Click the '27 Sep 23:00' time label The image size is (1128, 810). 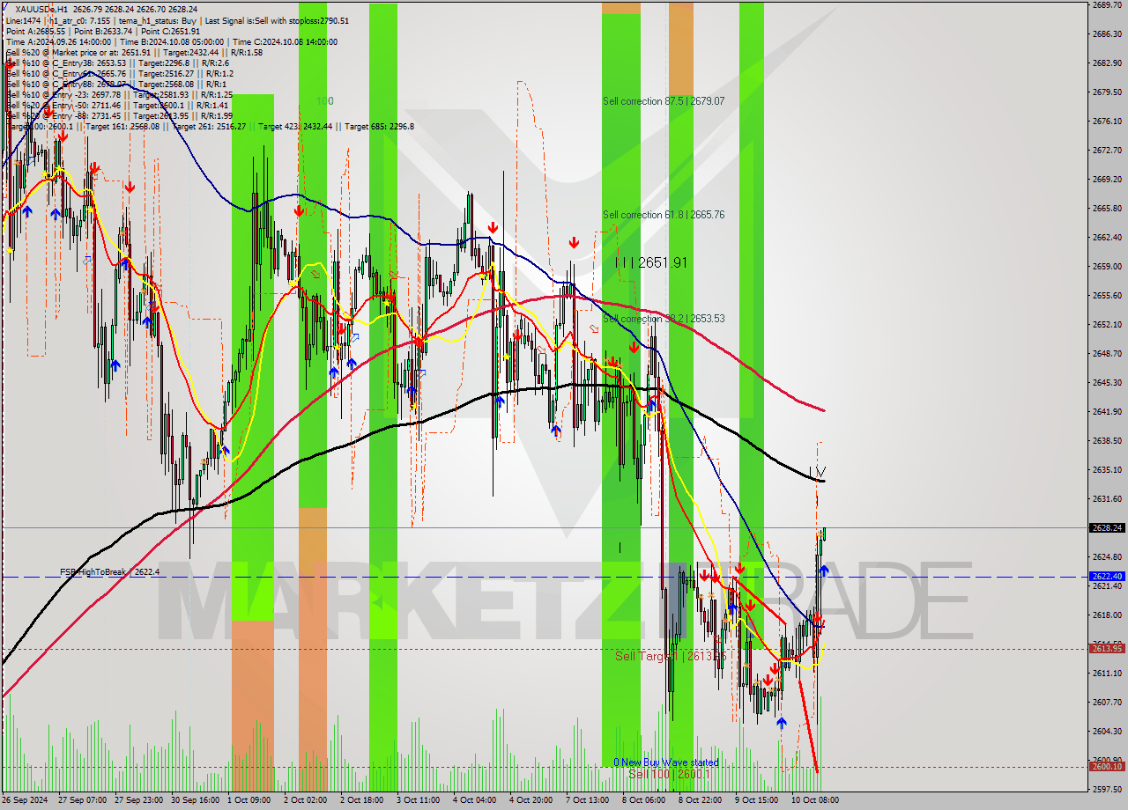[x=139, y=800]
